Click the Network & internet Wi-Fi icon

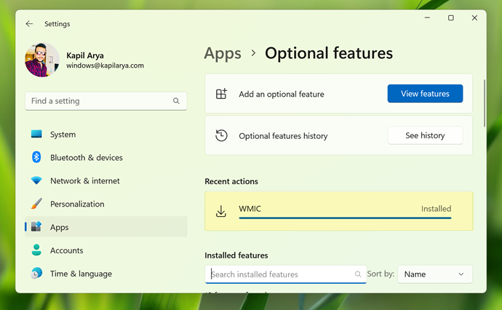tap(36, 180)
